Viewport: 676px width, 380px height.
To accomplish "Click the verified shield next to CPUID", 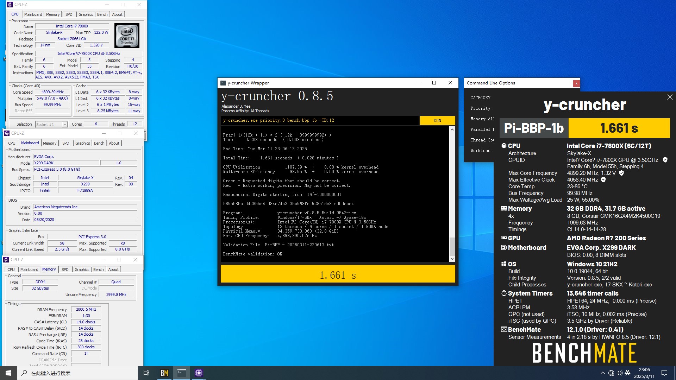I will pos(665,160).
